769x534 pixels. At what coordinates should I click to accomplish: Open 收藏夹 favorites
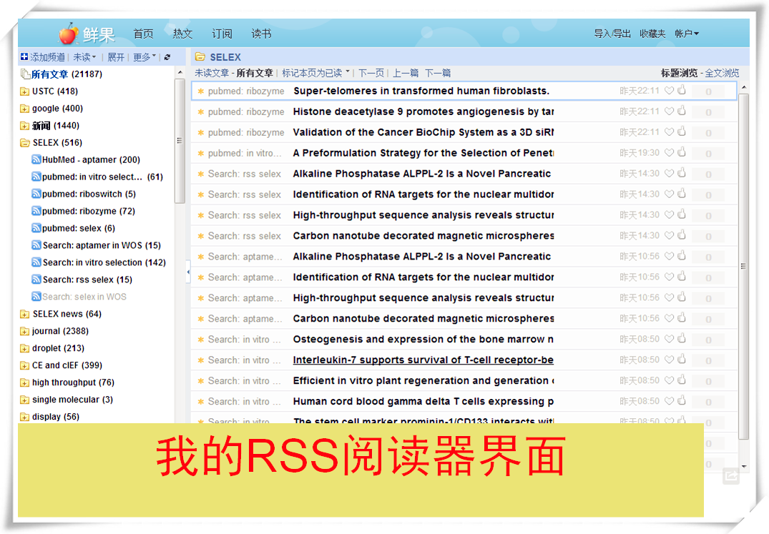[x=652, y=34]
